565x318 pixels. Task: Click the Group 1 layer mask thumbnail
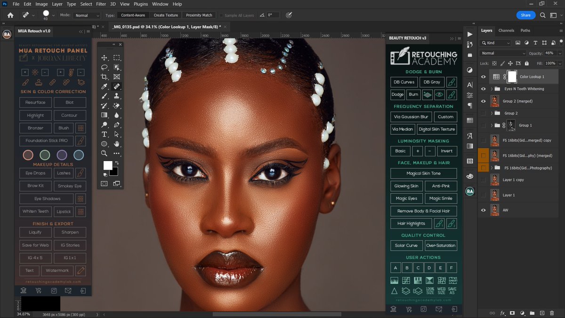coord(511,125)
